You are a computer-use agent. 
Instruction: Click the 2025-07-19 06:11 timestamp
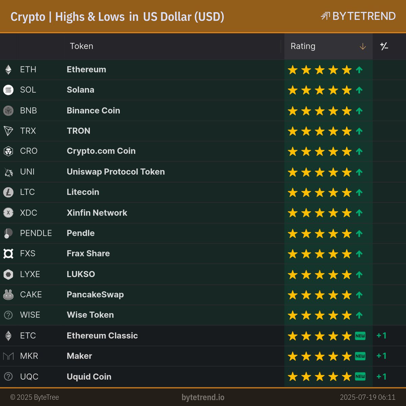pos(367,397)
